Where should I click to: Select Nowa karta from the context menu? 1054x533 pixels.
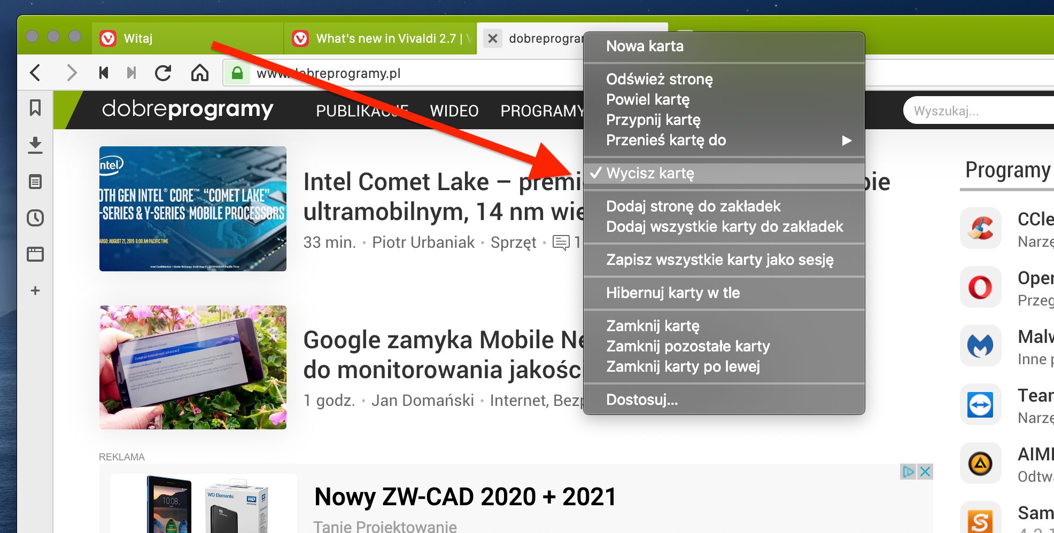[x=645, y=46]
